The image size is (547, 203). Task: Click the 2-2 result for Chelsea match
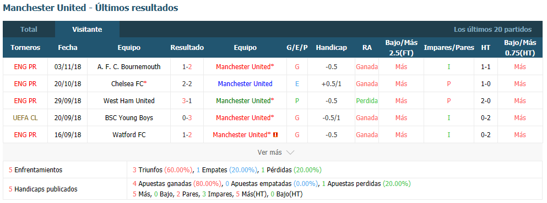click(187, 84)
